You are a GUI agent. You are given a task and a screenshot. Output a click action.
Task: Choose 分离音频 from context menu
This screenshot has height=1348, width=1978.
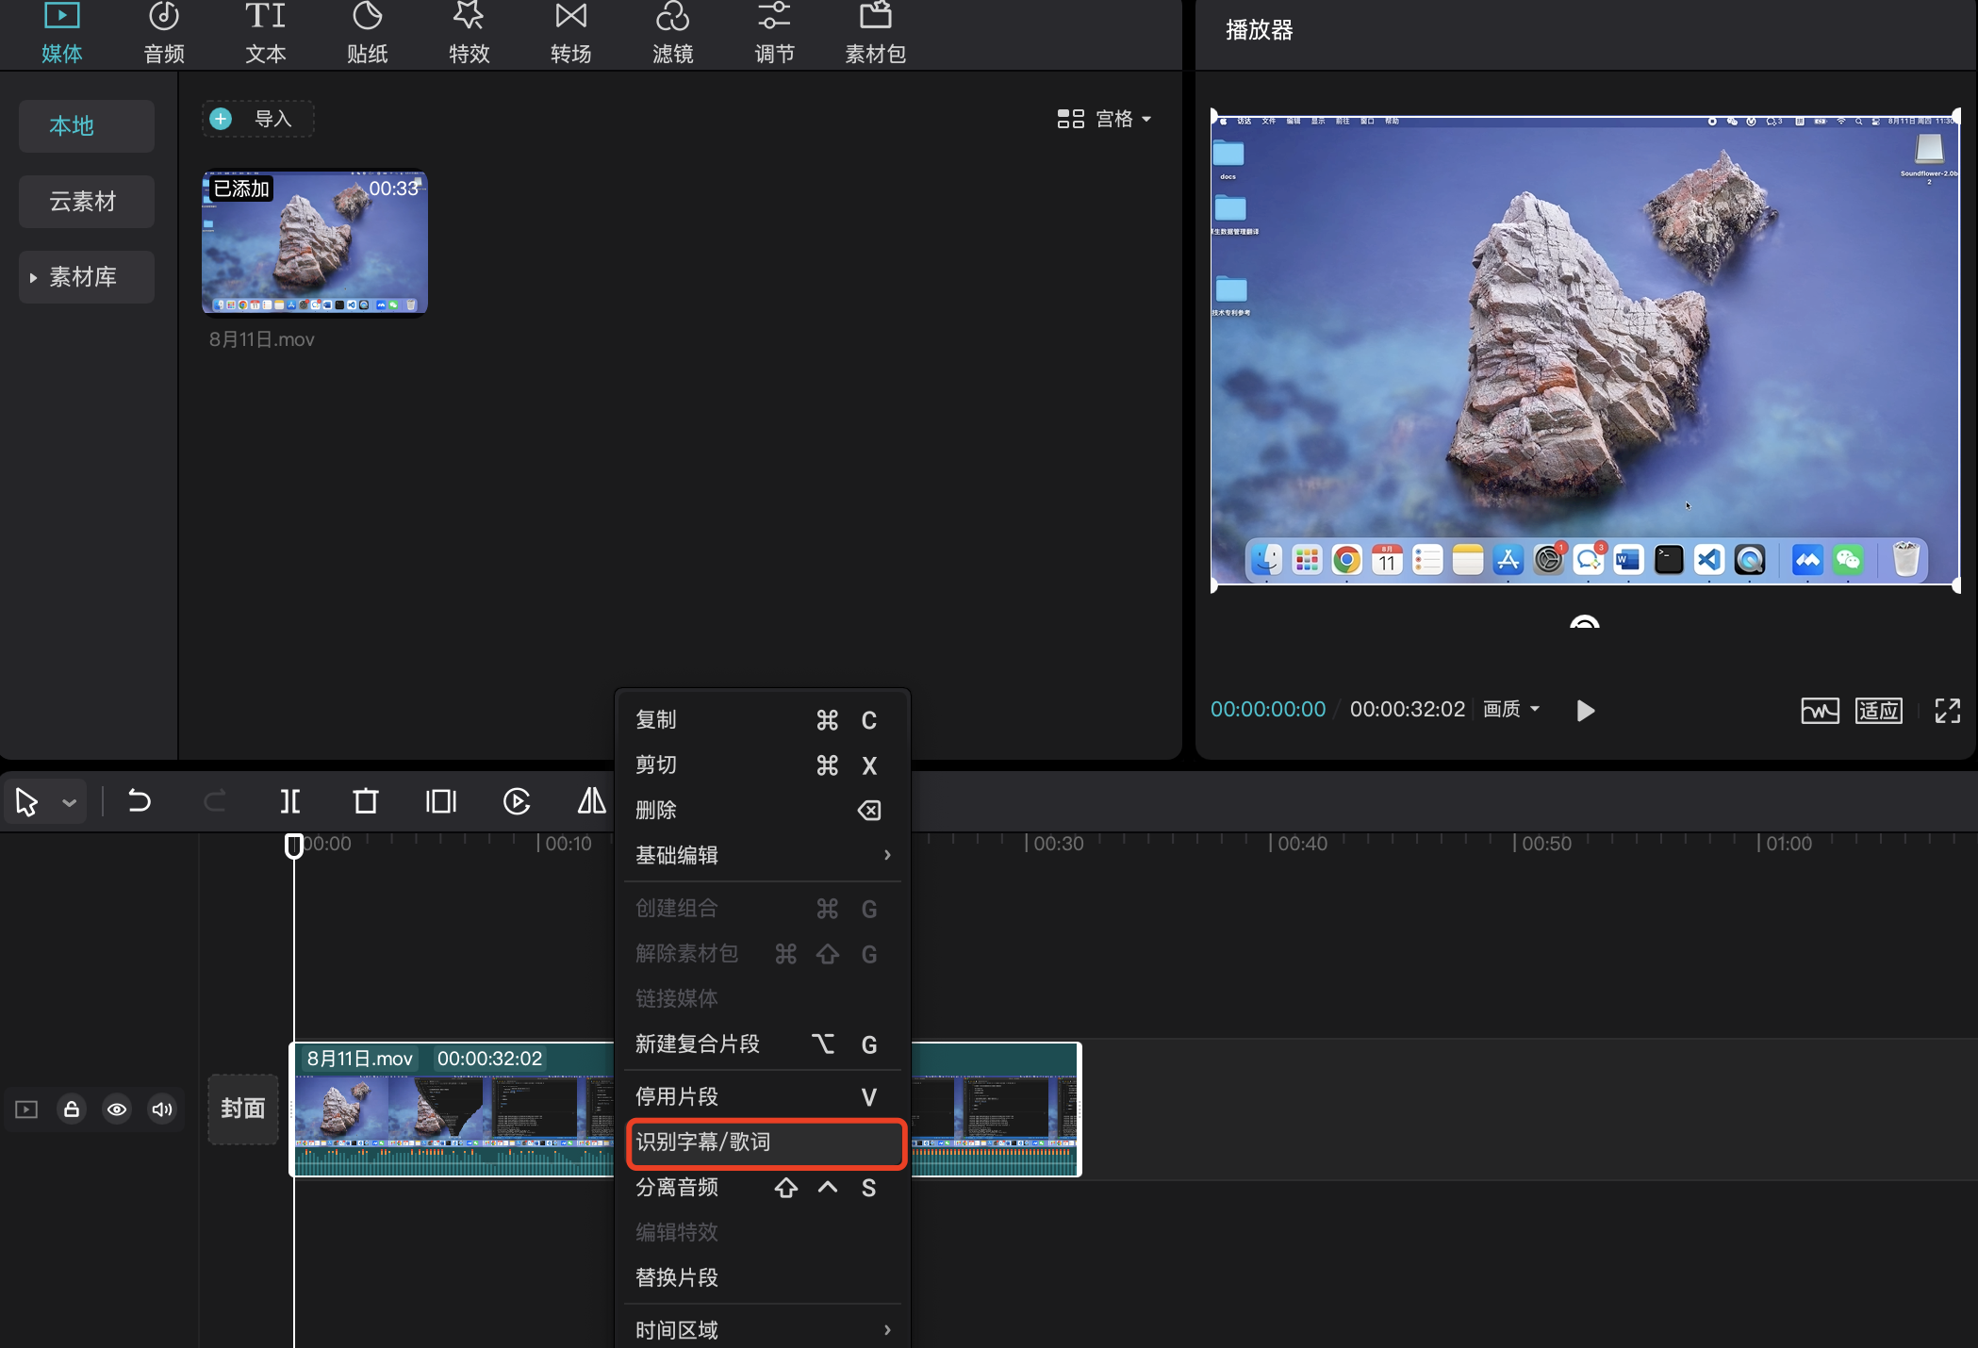point(677,1188)
